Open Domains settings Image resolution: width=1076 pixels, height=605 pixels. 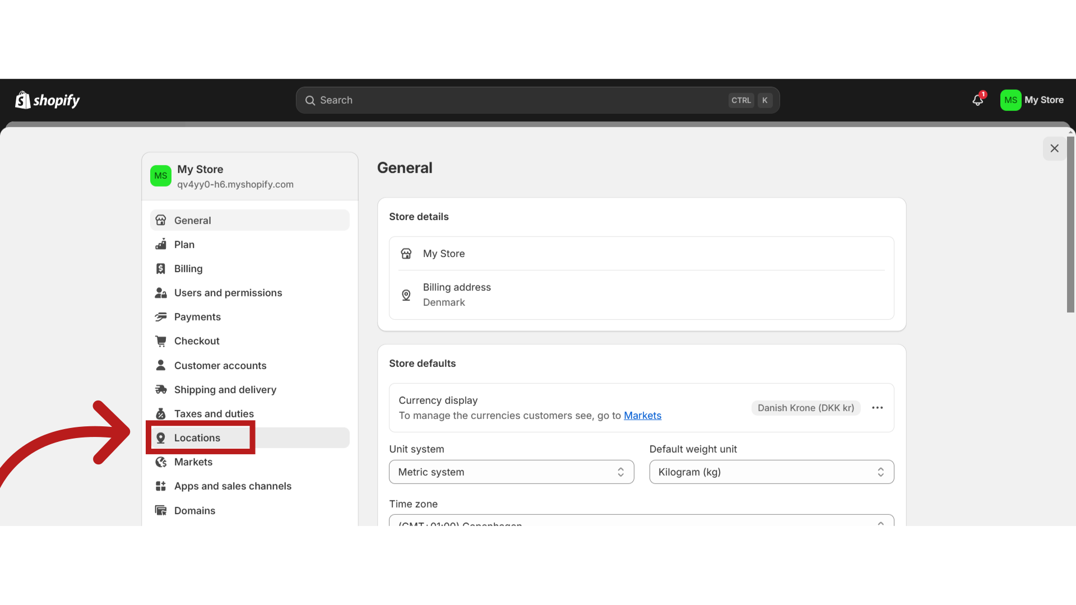tap(250, 510)
